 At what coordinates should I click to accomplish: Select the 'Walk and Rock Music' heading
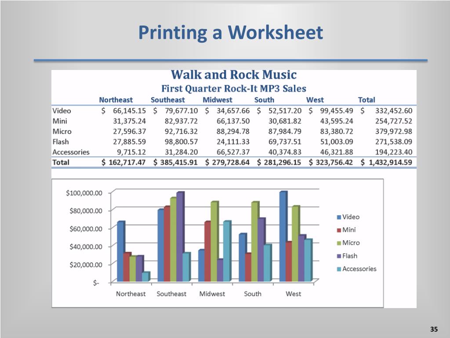tap(234, 75)
